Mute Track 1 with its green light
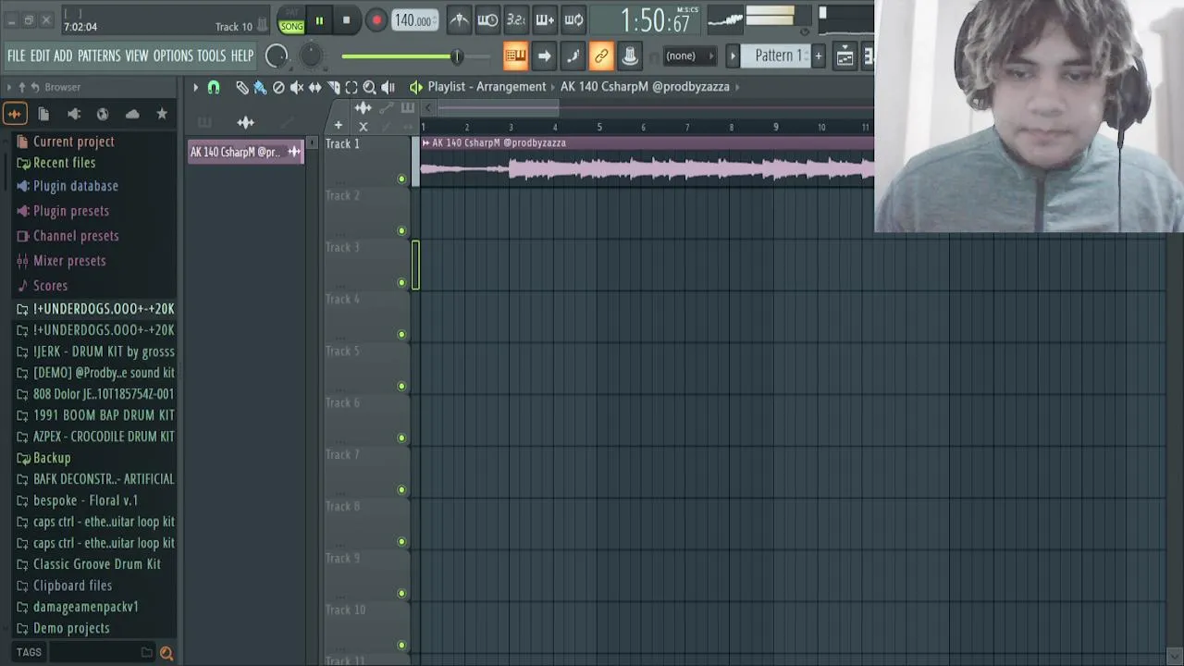The width and height of the screenshot is (1184, 666). point(401,179)
